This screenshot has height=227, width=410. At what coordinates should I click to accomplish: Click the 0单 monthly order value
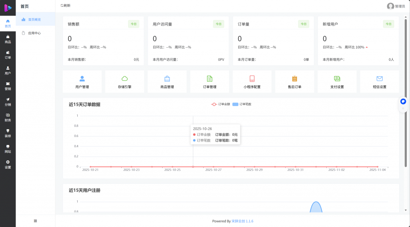coord(306,60)
